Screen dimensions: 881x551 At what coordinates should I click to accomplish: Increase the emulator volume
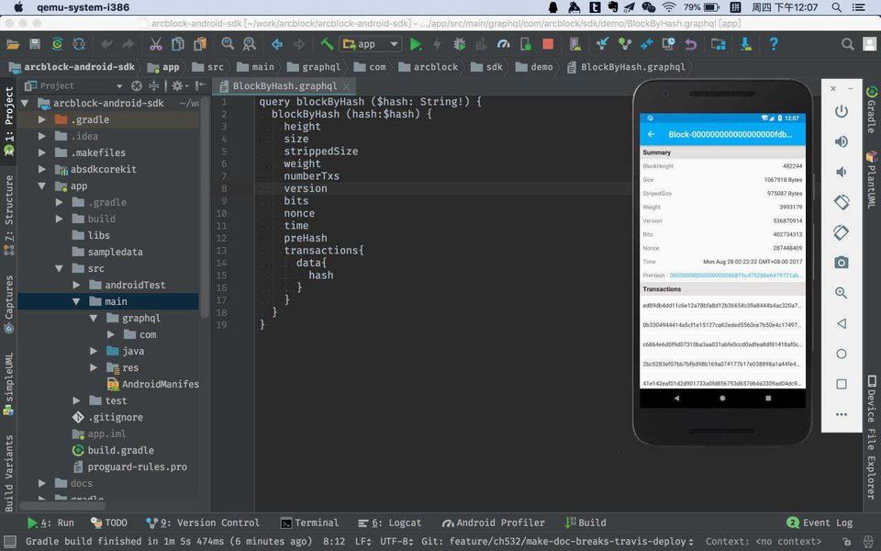pos(841,141)
